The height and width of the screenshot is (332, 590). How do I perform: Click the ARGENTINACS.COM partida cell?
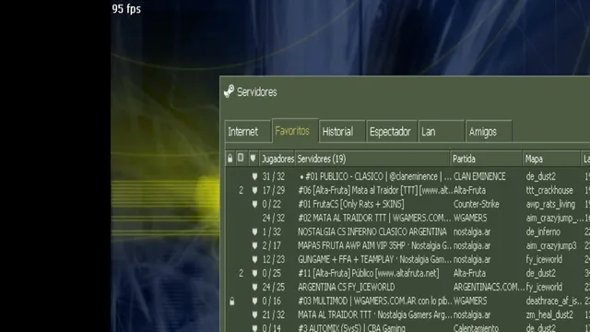coord(489,287)
